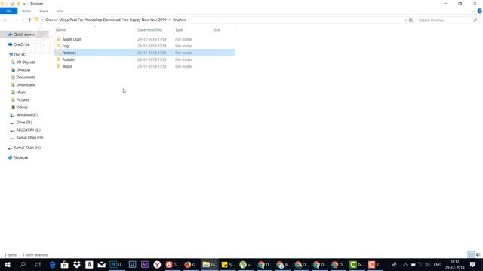Select the Wisps folder icon
483x271 pixels.
59,66
